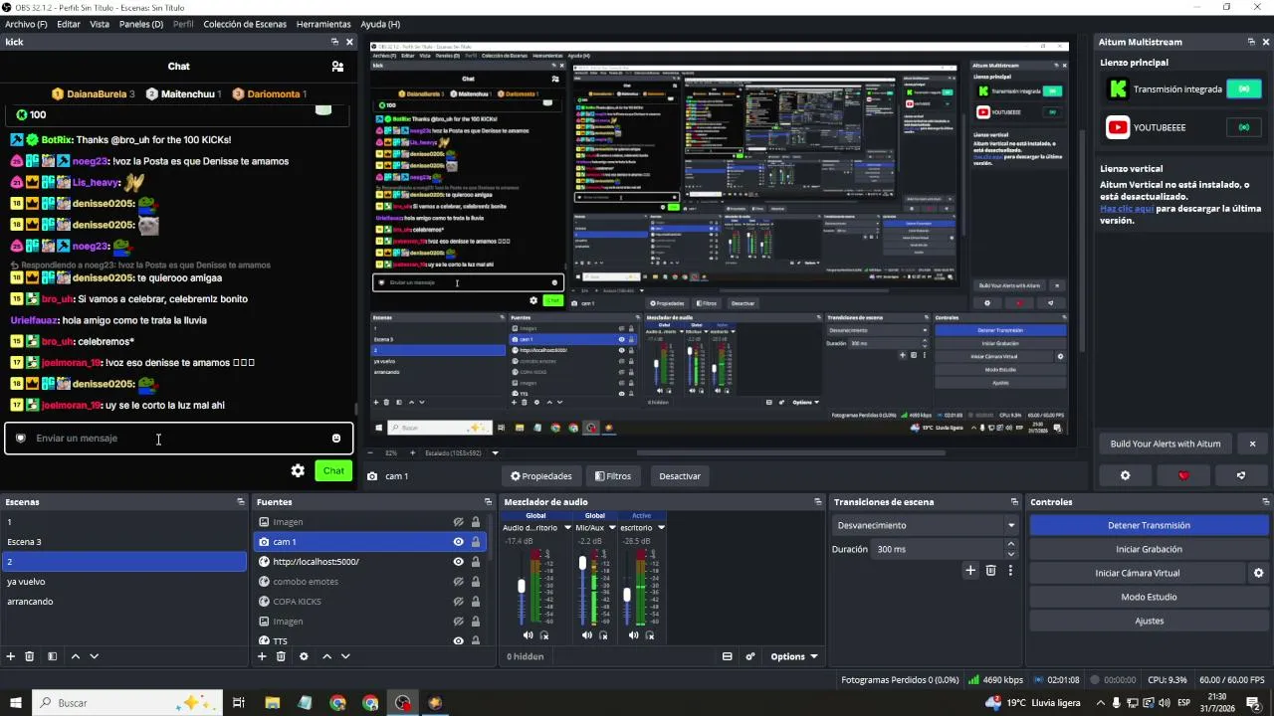This screenshot has height=716, width=1274.
Task: Open advanced audio properties gears icon
Action: (x=750, y=656)
